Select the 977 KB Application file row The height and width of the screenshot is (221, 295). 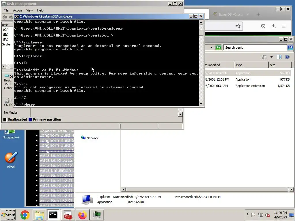247,79
